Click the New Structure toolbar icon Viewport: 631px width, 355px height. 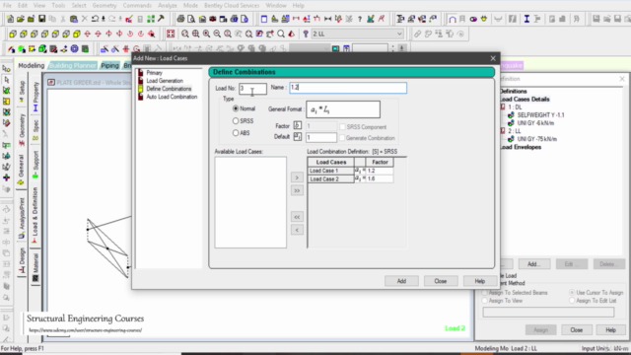point(10,19)
